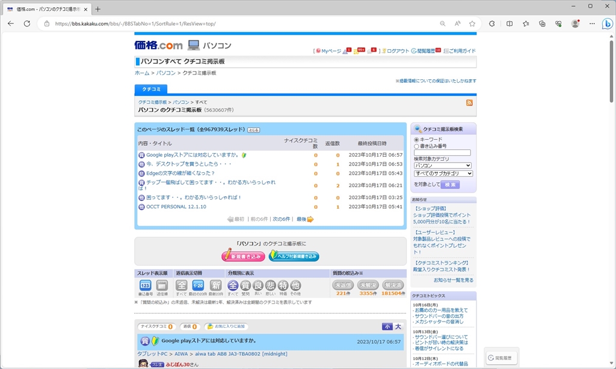The width and height of the screenshot is (616, 369).
Task: Filter questions by 解決済
Action: (x=393, y=285)
